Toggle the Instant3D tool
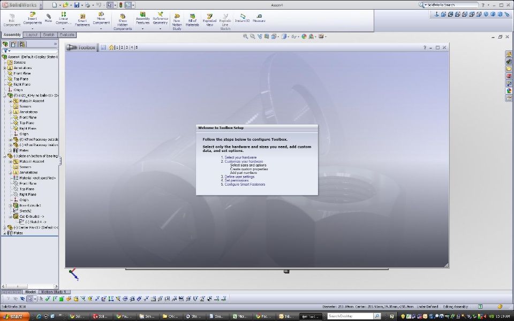 (242, 18)
